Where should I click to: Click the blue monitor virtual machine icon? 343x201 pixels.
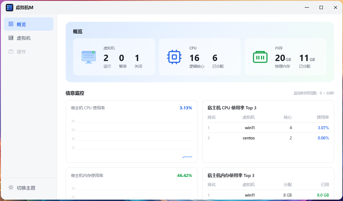[89, 57]
